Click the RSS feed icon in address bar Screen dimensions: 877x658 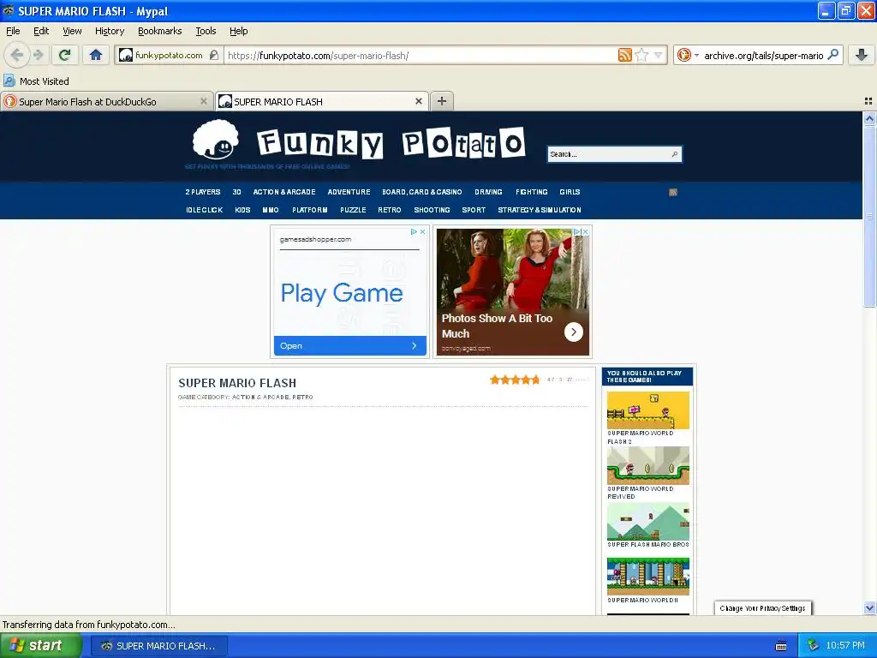[x=624, y=55]
